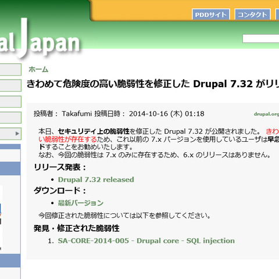Expand the sidebar menu item with arrow

click(x=10, y=134)
